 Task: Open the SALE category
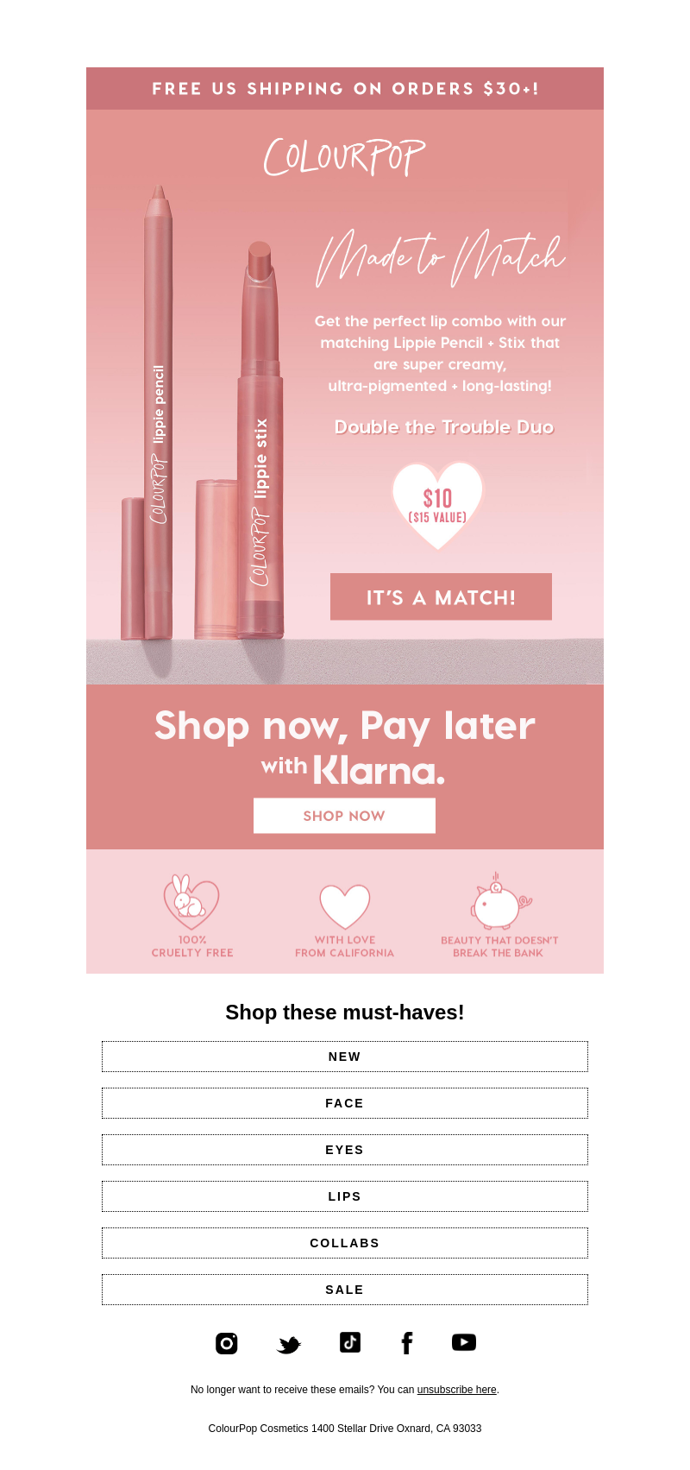coord(345,1290)
